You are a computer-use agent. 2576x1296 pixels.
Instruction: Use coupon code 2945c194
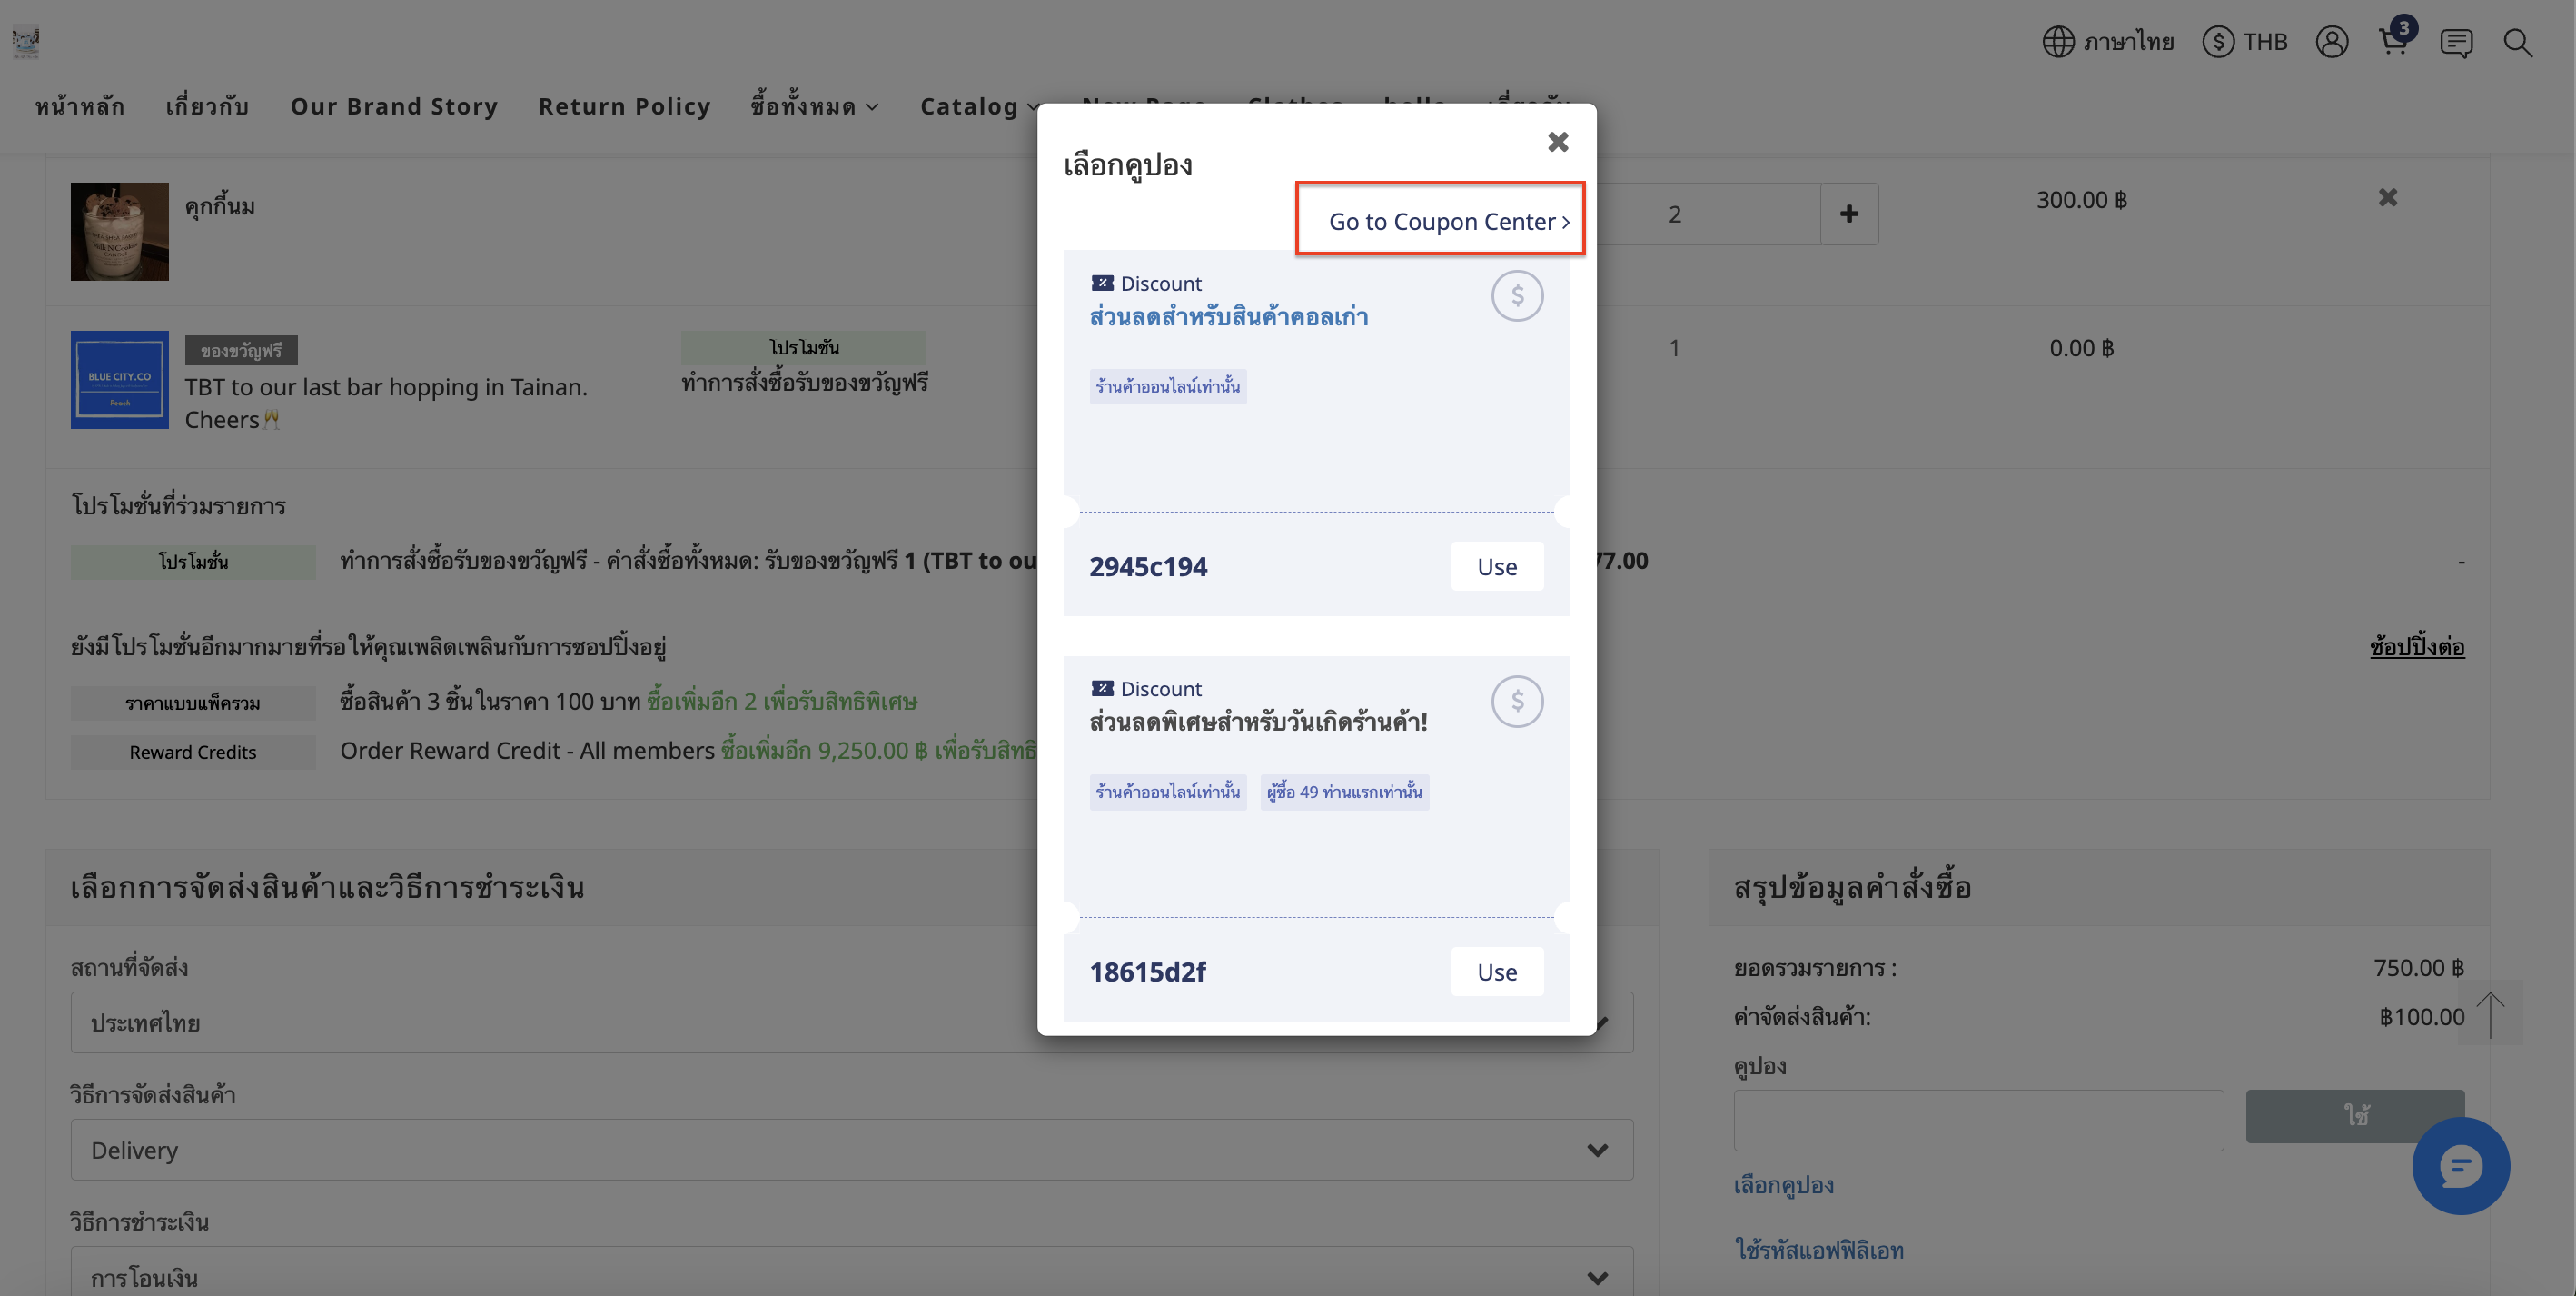[1496, 566]
